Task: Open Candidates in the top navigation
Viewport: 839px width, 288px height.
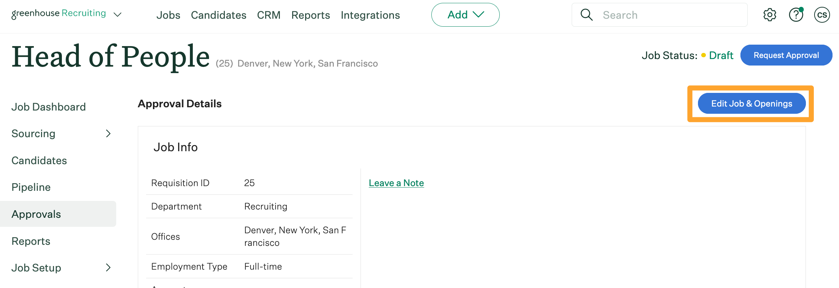Action: (218, 15)
